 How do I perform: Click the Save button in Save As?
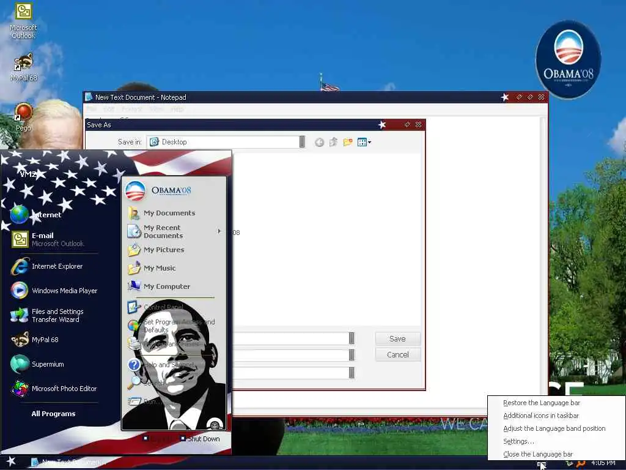397,338
